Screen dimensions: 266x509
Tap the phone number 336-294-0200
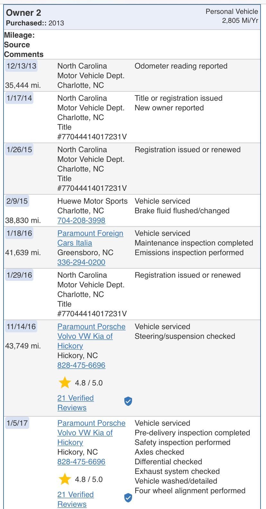[x=81, y=262]
